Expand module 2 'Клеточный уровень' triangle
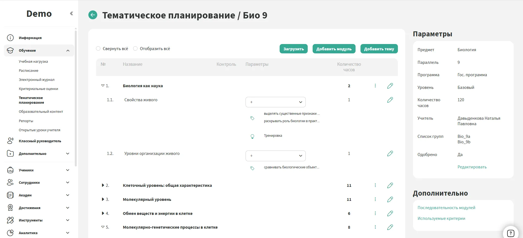 pyautogui.click(x=103, y=185)
